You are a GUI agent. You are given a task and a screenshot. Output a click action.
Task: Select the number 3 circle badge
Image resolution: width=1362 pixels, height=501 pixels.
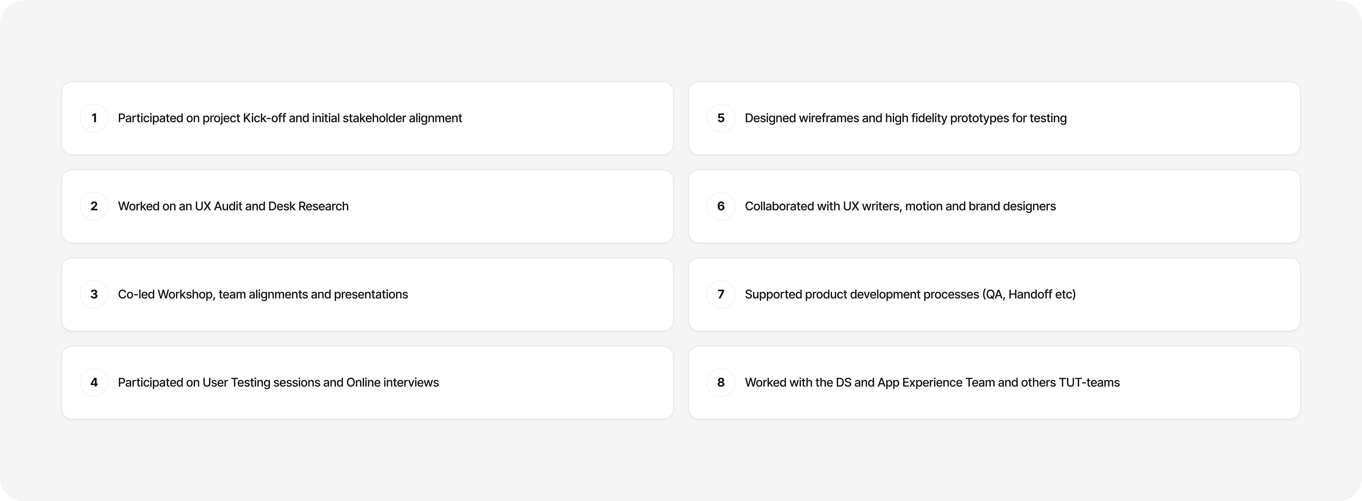click(94, 294)
